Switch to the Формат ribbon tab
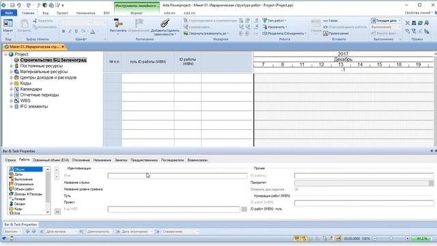The image size is (437, 246). click(x=137, y=13)
